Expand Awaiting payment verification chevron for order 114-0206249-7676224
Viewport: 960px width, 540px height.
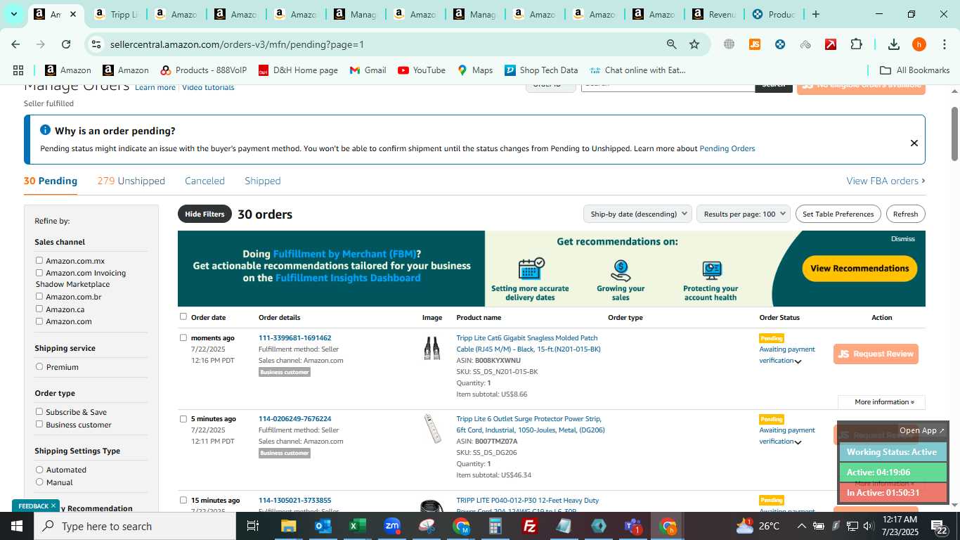(798, 442)
